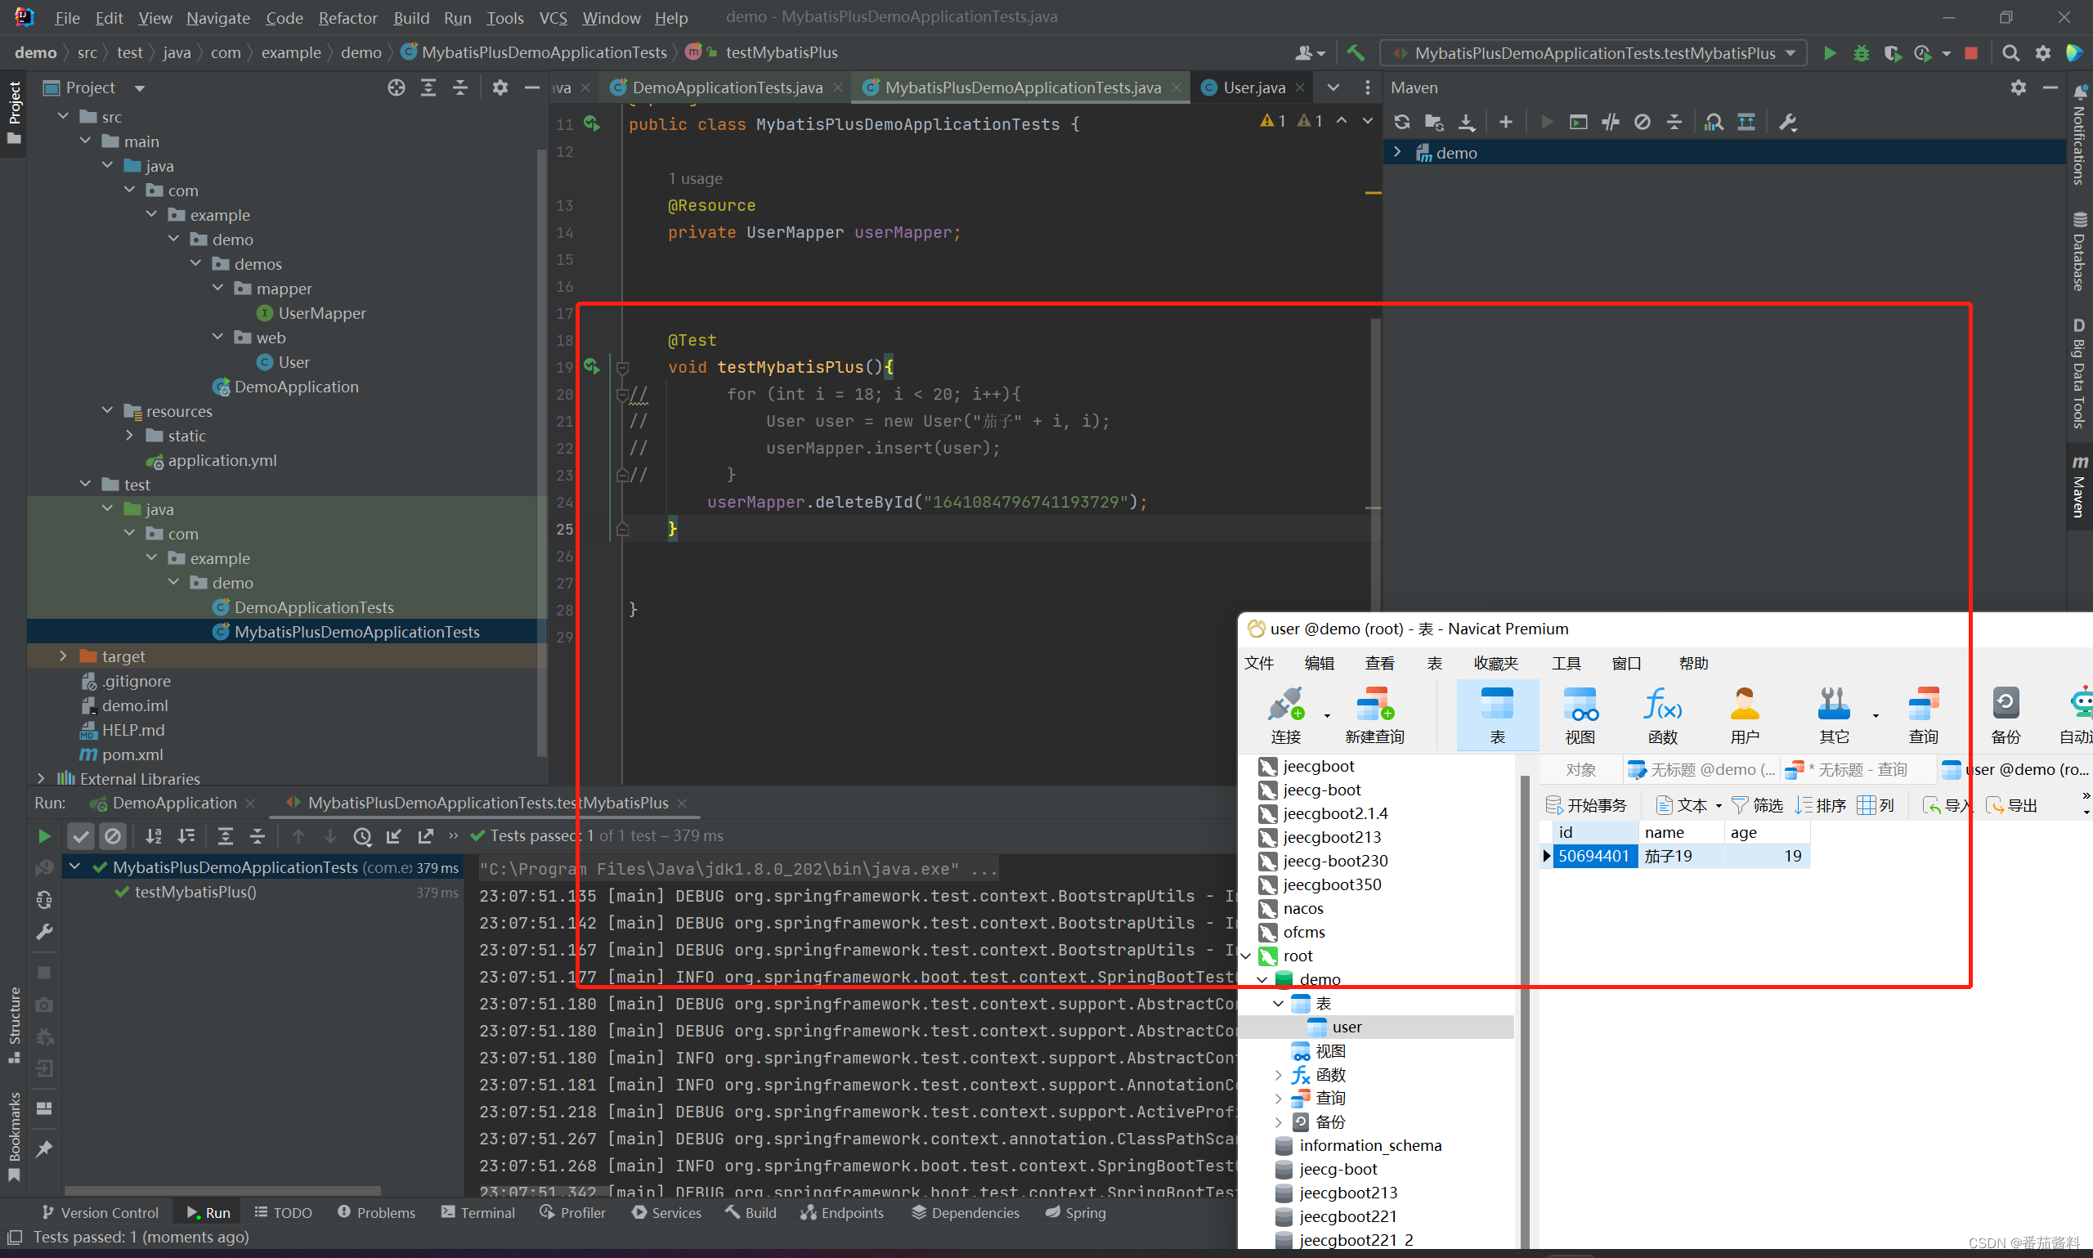Start debugging with the bug icon
The height and width of the screenshot is (1258, 2093).
[x=1861, y=53]
